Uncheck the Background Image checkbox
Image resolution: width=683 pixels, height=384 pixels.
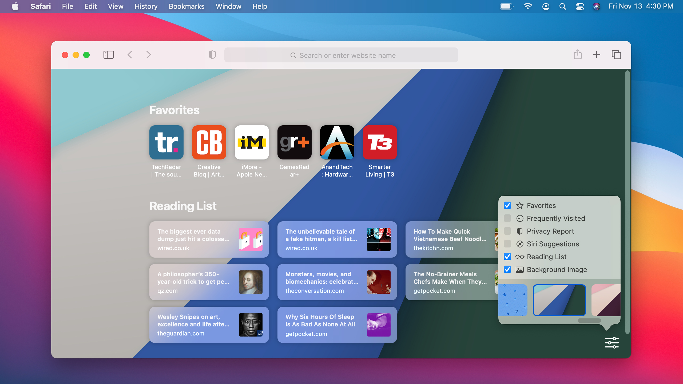coord(507,269)
